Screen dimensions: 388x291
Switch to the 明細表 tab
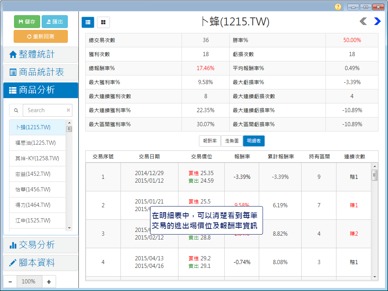point(254,141)
